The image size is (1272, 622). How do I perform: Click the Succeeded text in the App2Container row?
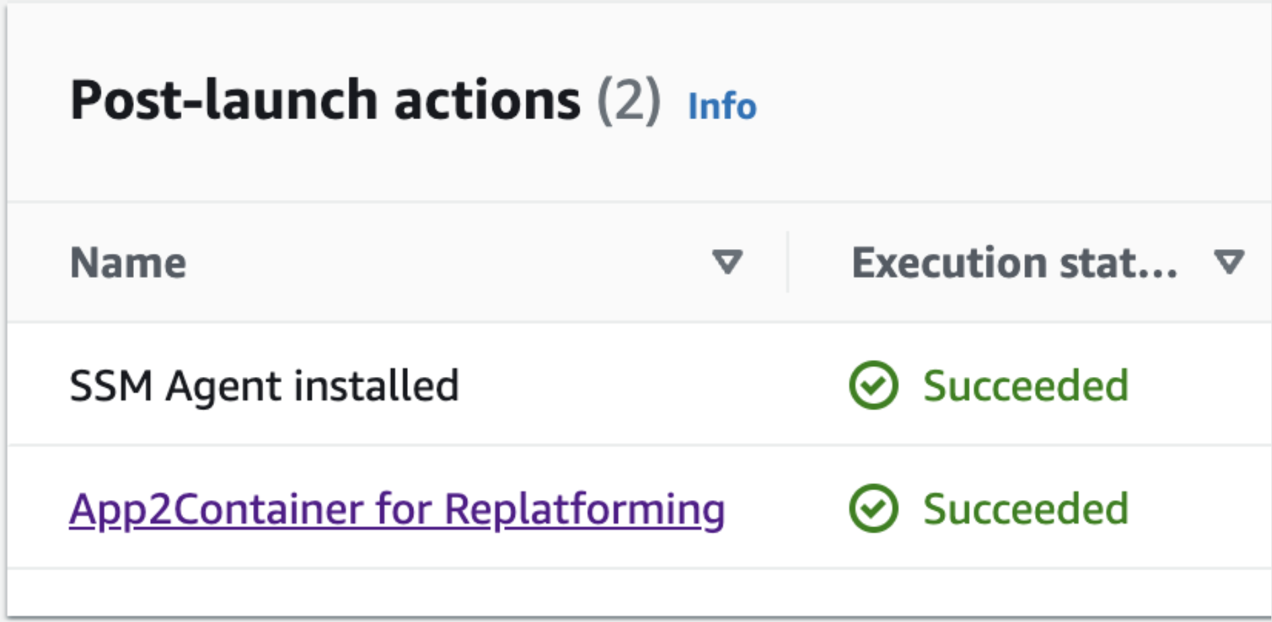[1026, 508]
